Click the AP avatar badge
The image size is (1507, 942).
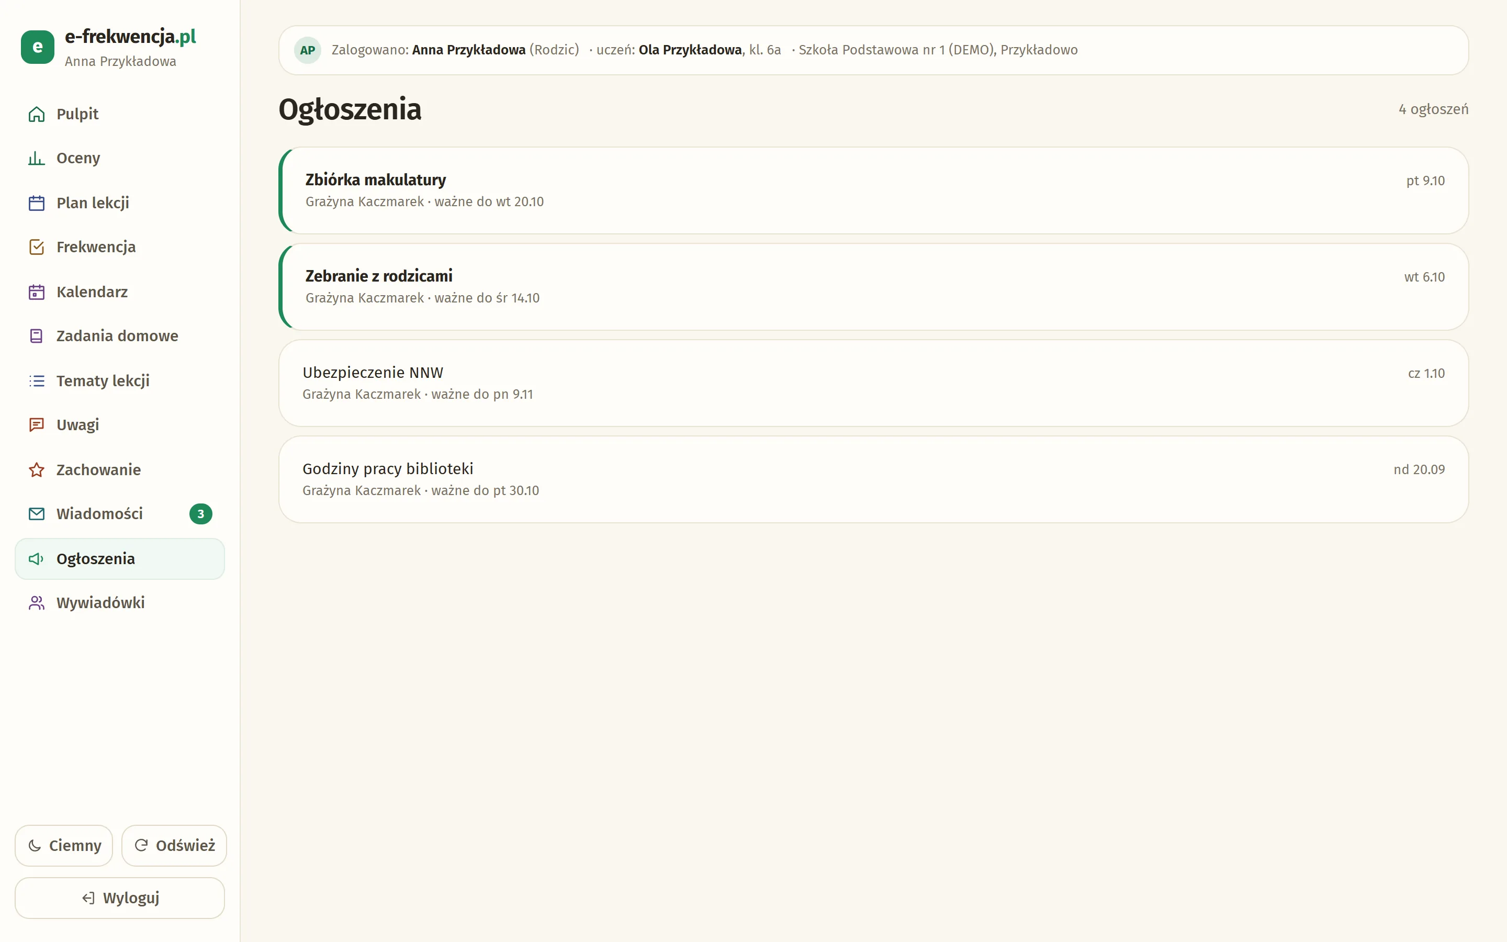coord(308,50)
